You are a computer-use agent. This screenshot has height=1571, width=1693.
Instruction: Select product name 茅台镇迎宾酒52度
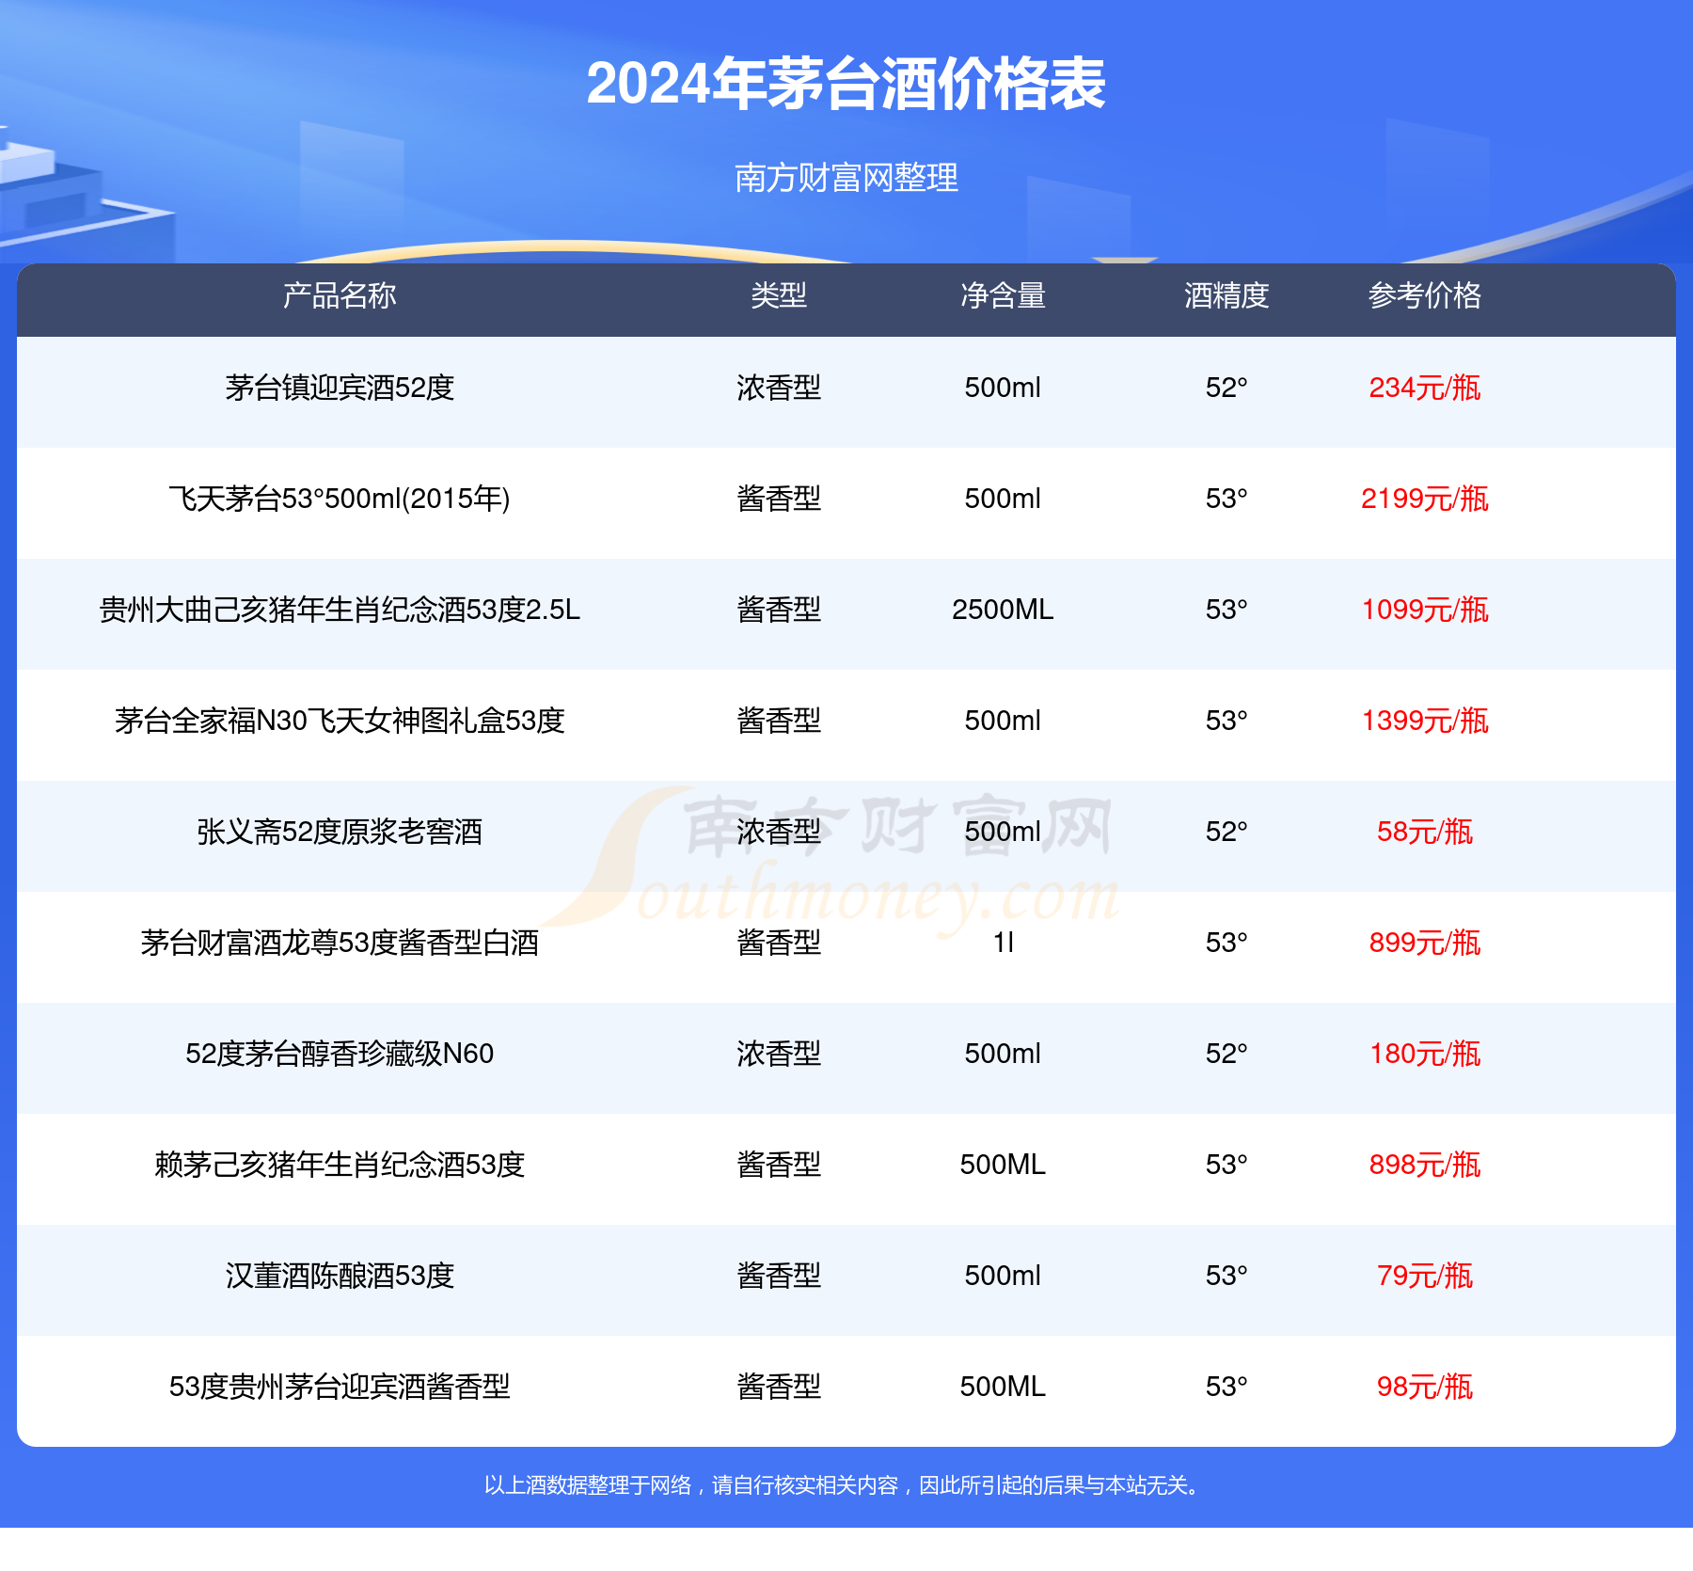(x=340, y=388)
